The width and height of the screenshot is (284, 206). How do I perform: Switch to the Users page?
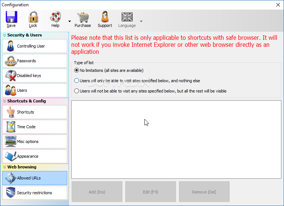(x=35, y=90)
